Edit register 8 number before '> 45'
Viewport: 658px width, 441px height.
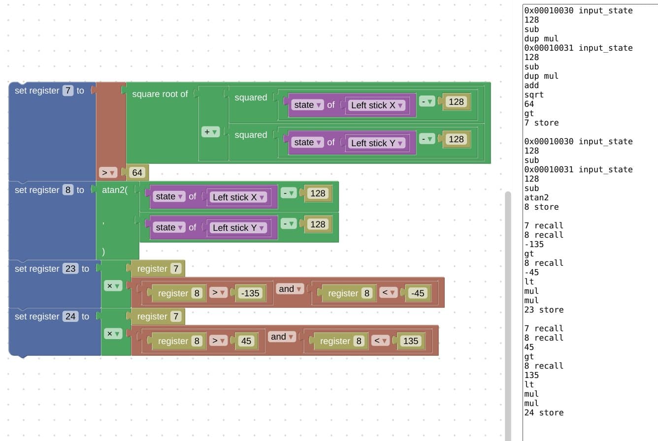[x=197, y=341]
